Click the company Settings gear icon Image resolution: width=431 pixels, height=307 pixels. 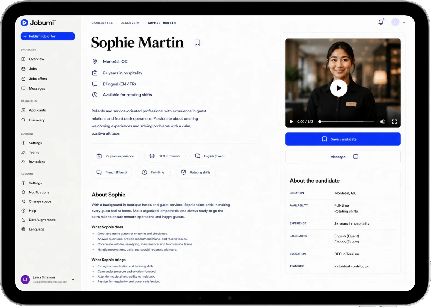[23, 143]
